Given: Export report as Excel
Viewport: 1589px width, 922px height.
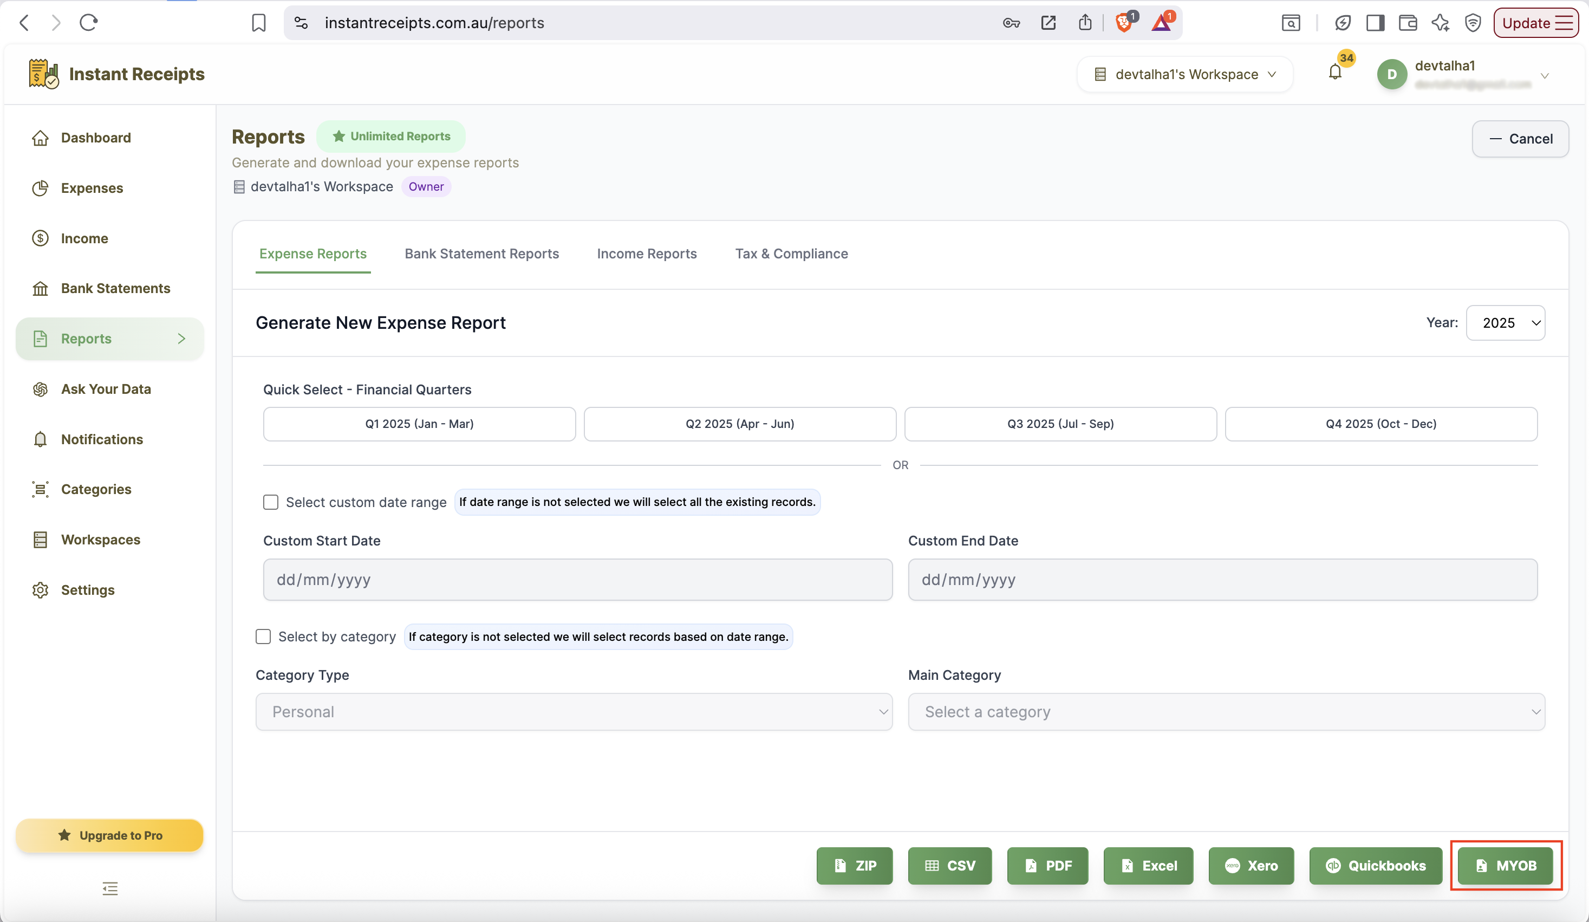Looking at the screenshot, I should point(1148,866).
